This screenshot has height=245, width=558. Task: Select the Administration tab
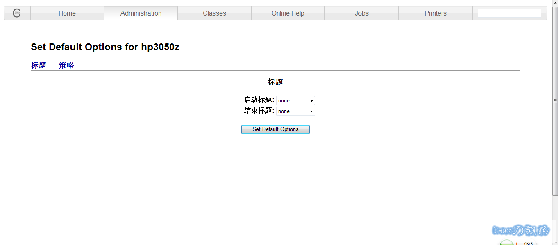coord(141,13)
